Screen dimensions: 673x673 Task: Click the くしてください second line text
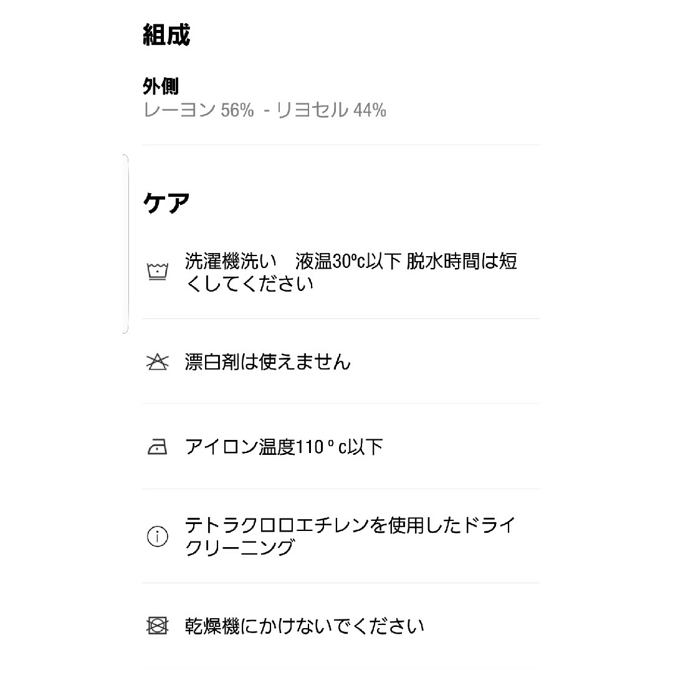click(x=249, y=284)
